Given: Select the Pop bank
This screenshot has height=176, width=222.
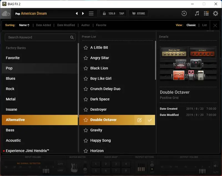Looking at the screenshot, I should click(x=40, y=68).
